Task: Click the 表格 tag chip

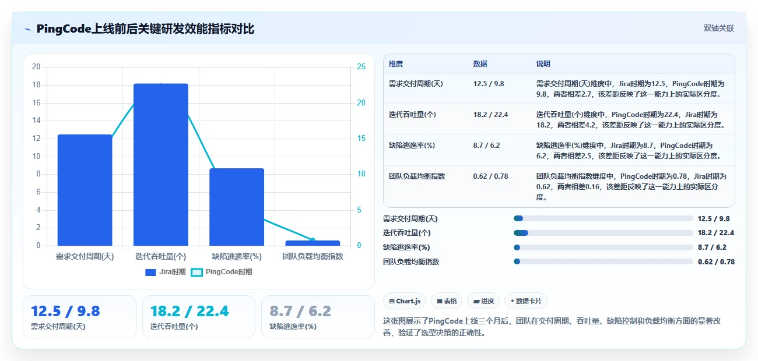Action: (447, 301)
